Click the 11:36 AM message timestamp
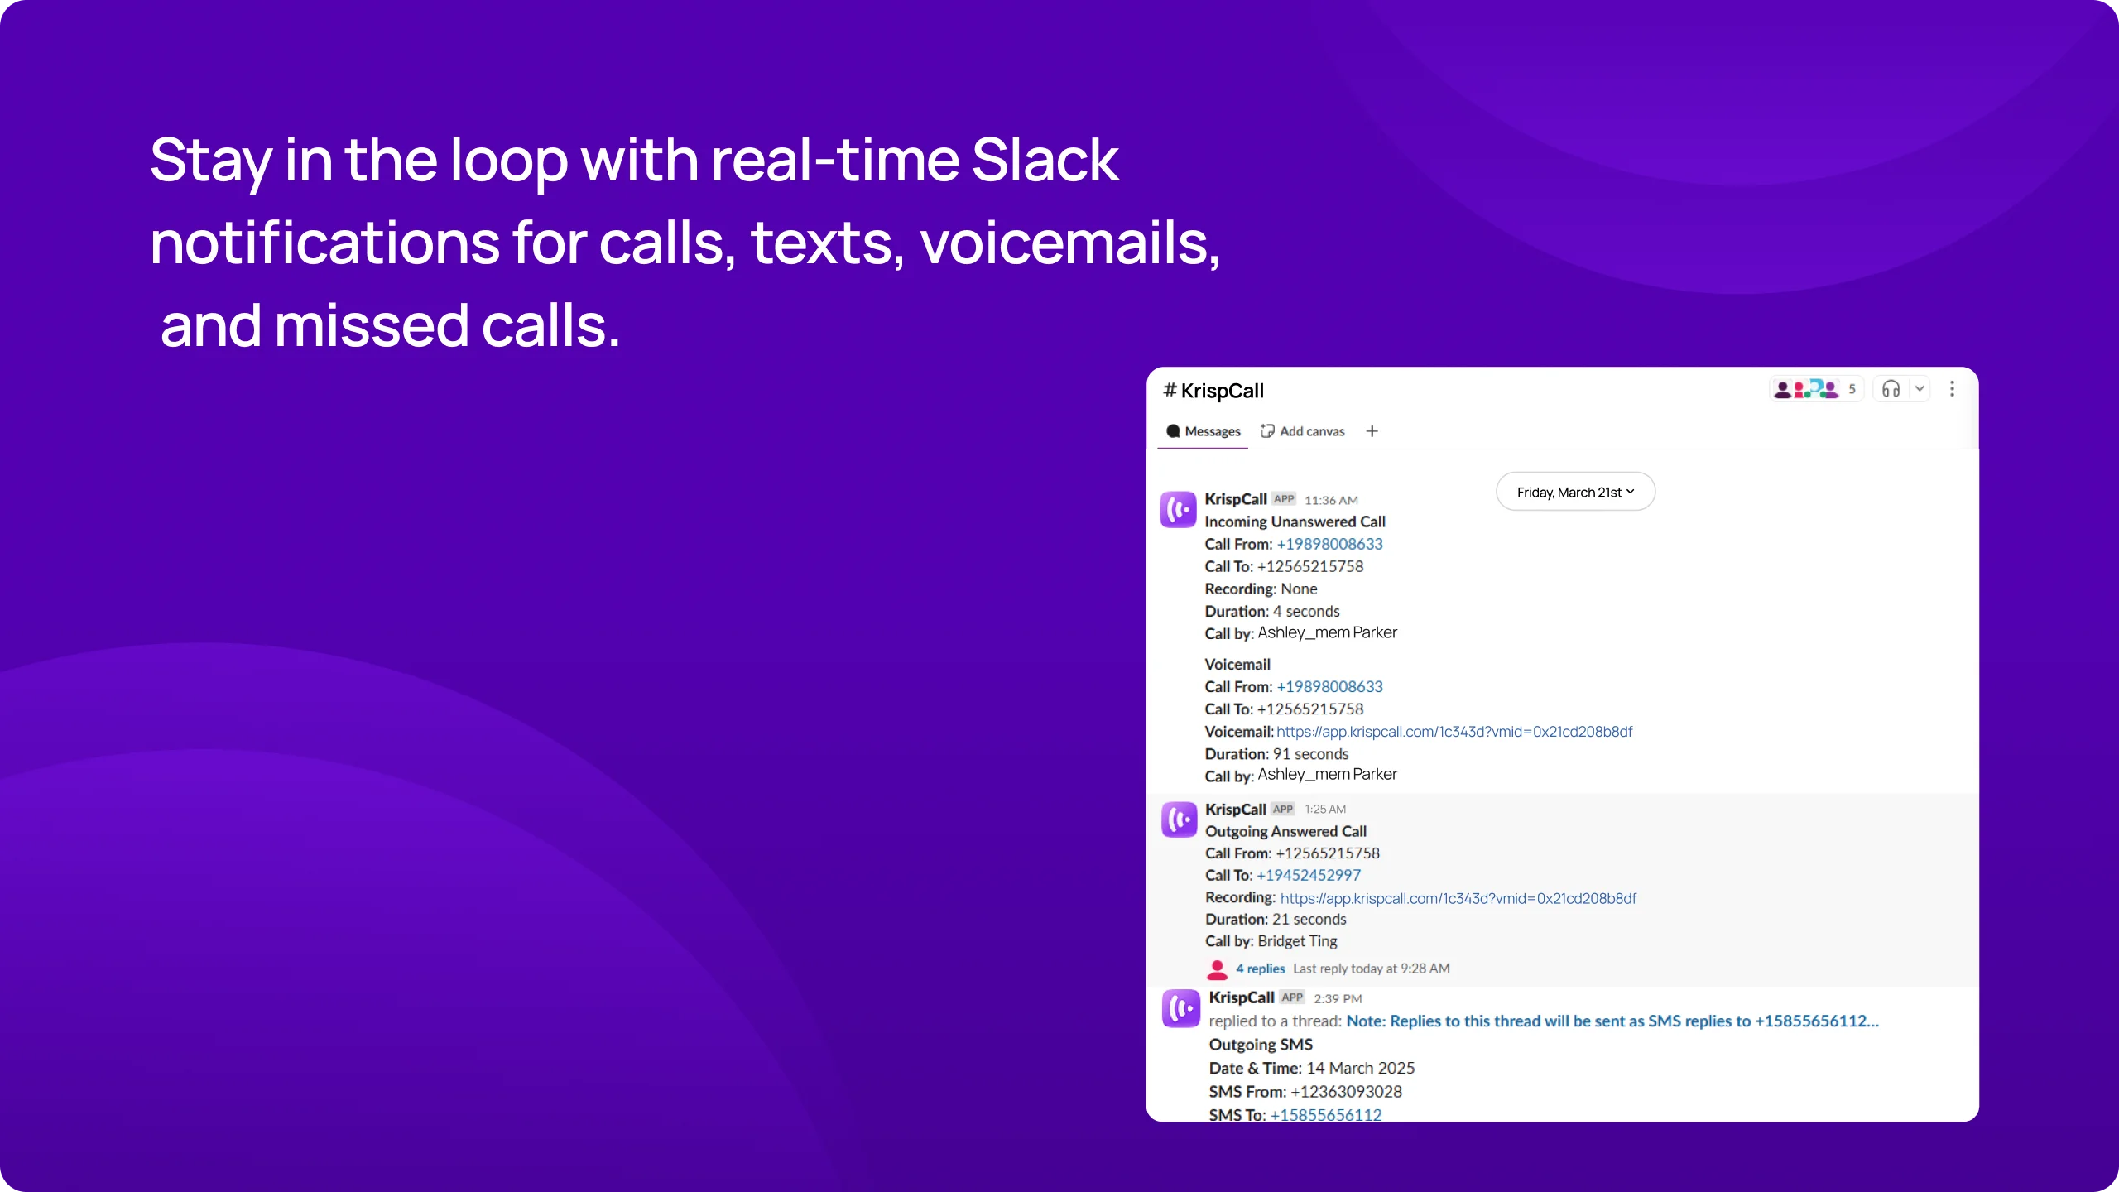Viewport: 2119px width, 1192px height. click(1331, 500)
